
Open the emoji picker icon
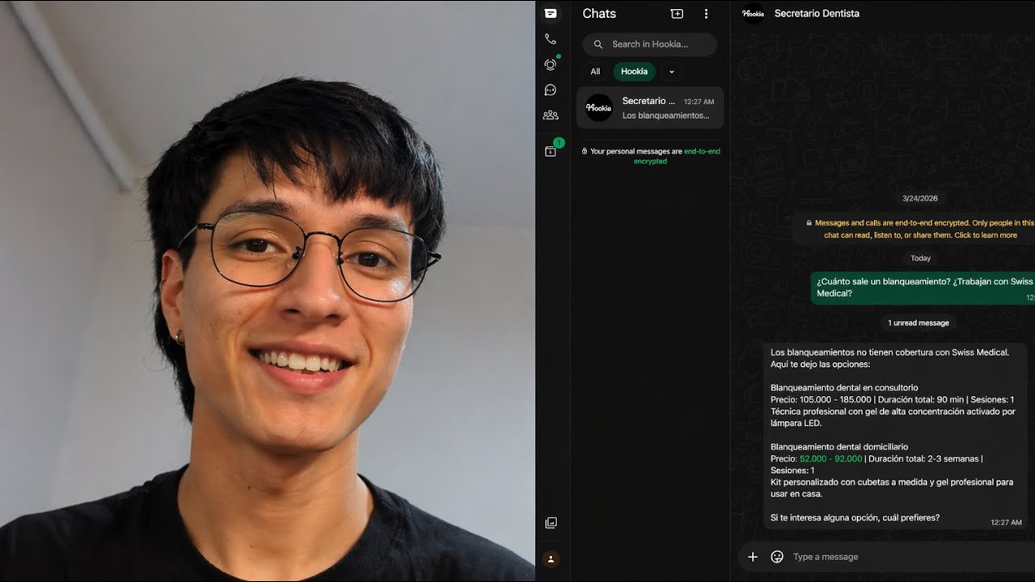point(777,557)
